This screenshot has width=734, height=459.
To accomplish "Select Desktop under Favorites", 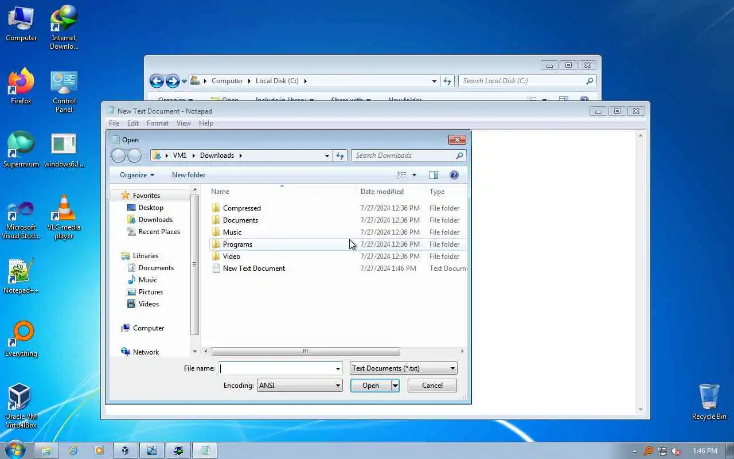I will 151,208.
